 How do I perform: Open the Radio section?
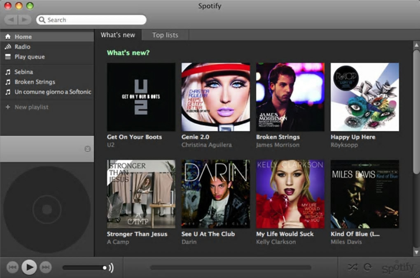47,46
